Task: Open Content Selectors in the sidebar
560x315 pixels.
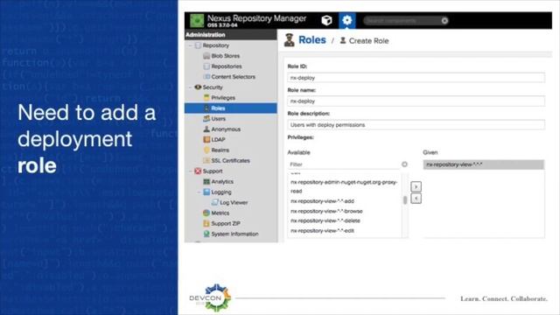Action: coord(234,77)
